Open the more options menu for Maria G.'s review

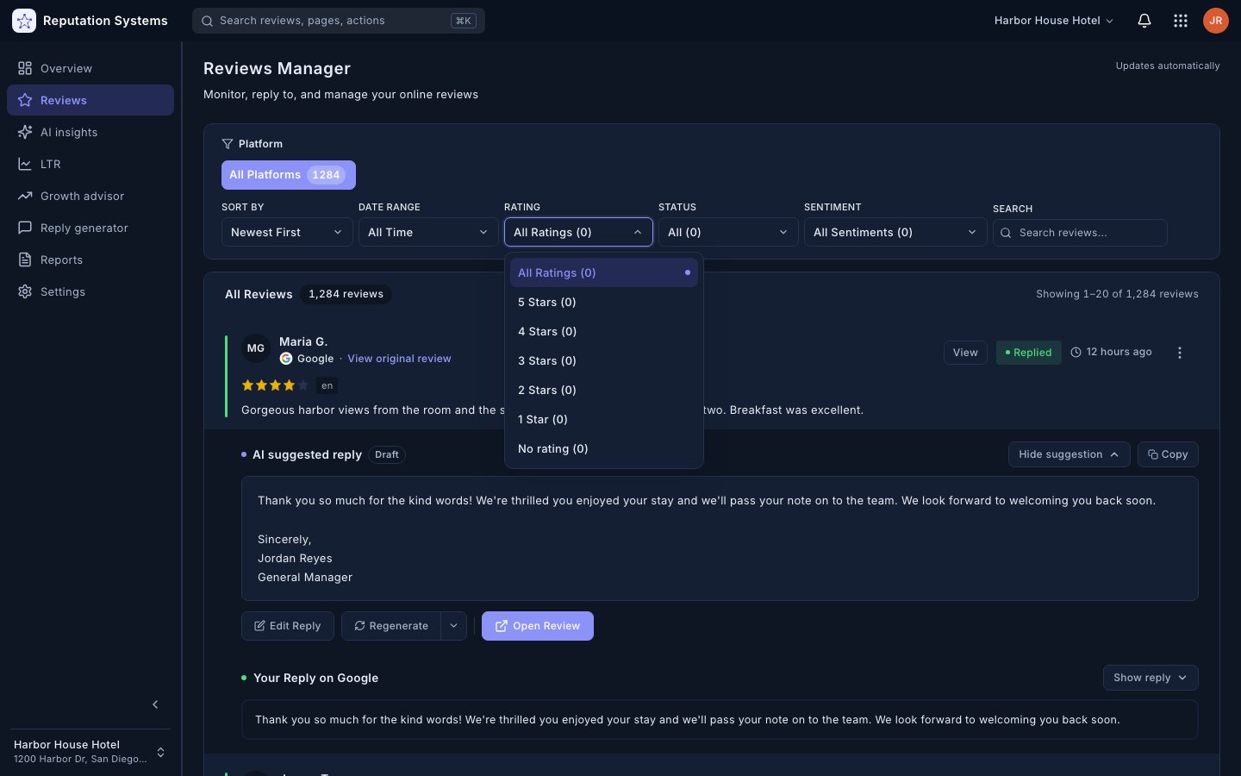pyautogui.click(x=1180, y=353)
